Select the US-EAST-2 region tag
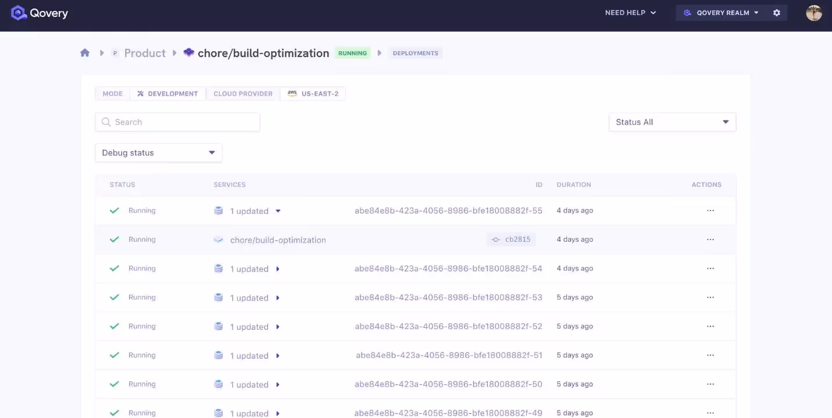832x418 pixels. click(x=313, y=94)
